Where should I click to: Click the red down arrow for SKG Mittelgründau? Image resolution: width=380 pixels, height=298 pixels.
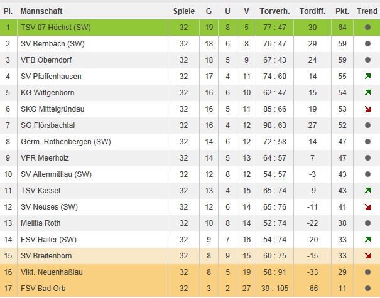tap(367, 109)
